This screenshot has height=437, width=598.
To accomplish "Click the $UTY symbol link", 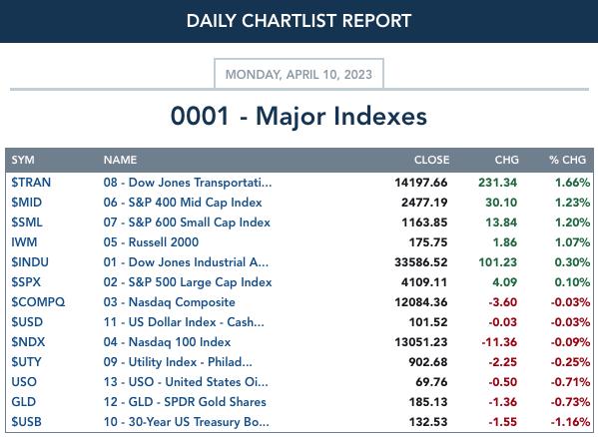I will click(26, 362).
